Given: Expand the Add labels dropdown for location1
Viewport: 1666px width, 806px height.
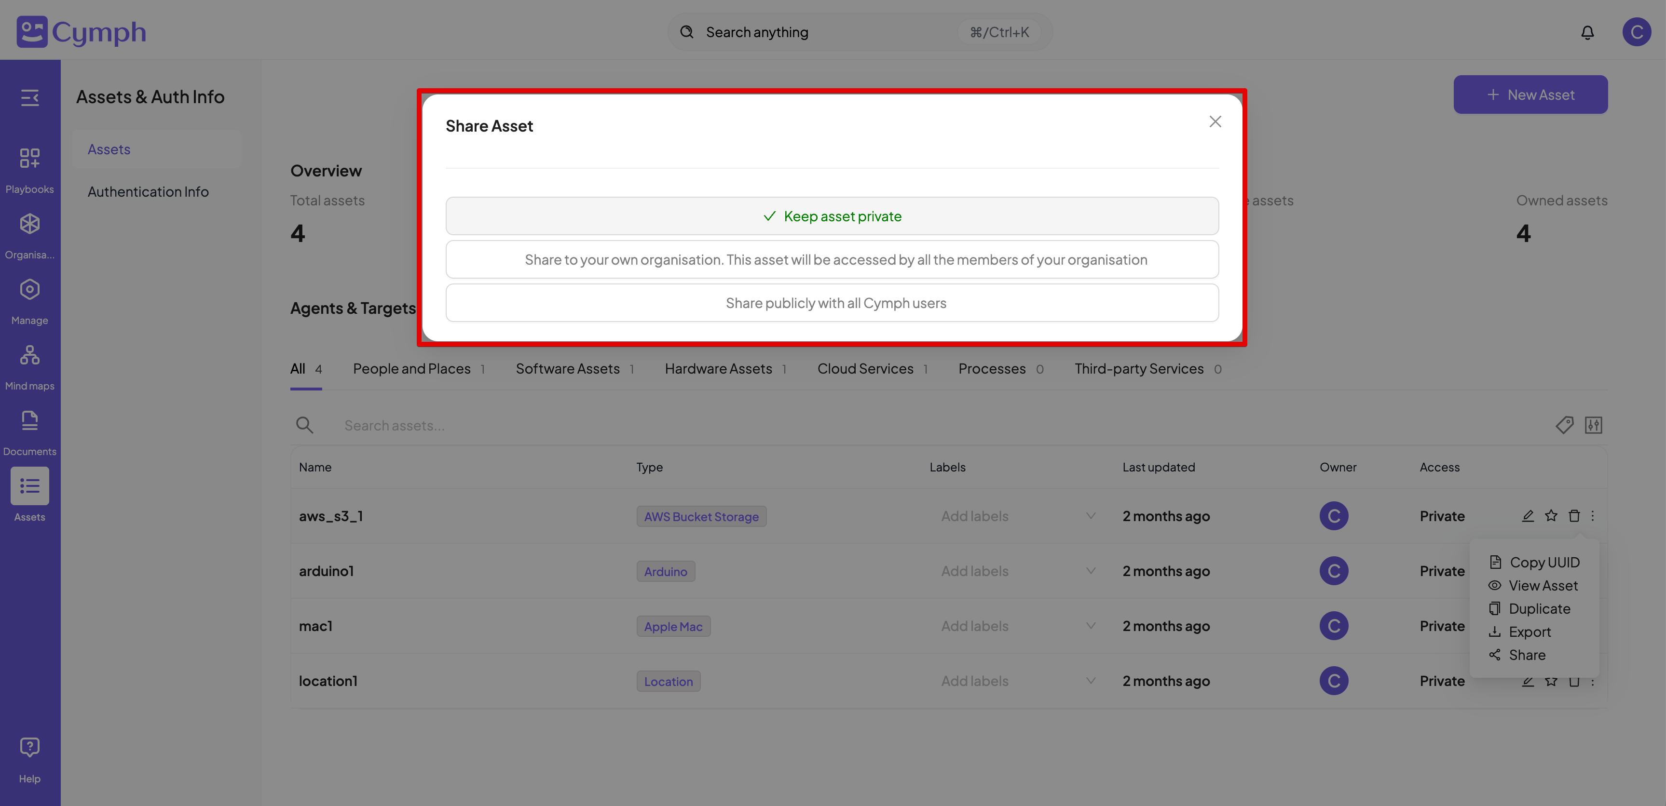Looking at the screenshot, I should [1091, 681].
